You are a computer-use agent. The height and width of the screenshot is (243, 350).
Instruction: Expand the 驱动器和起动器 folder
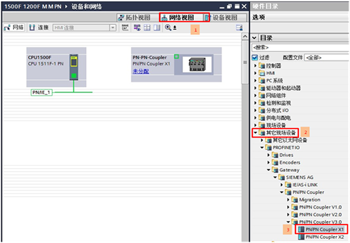256,88
